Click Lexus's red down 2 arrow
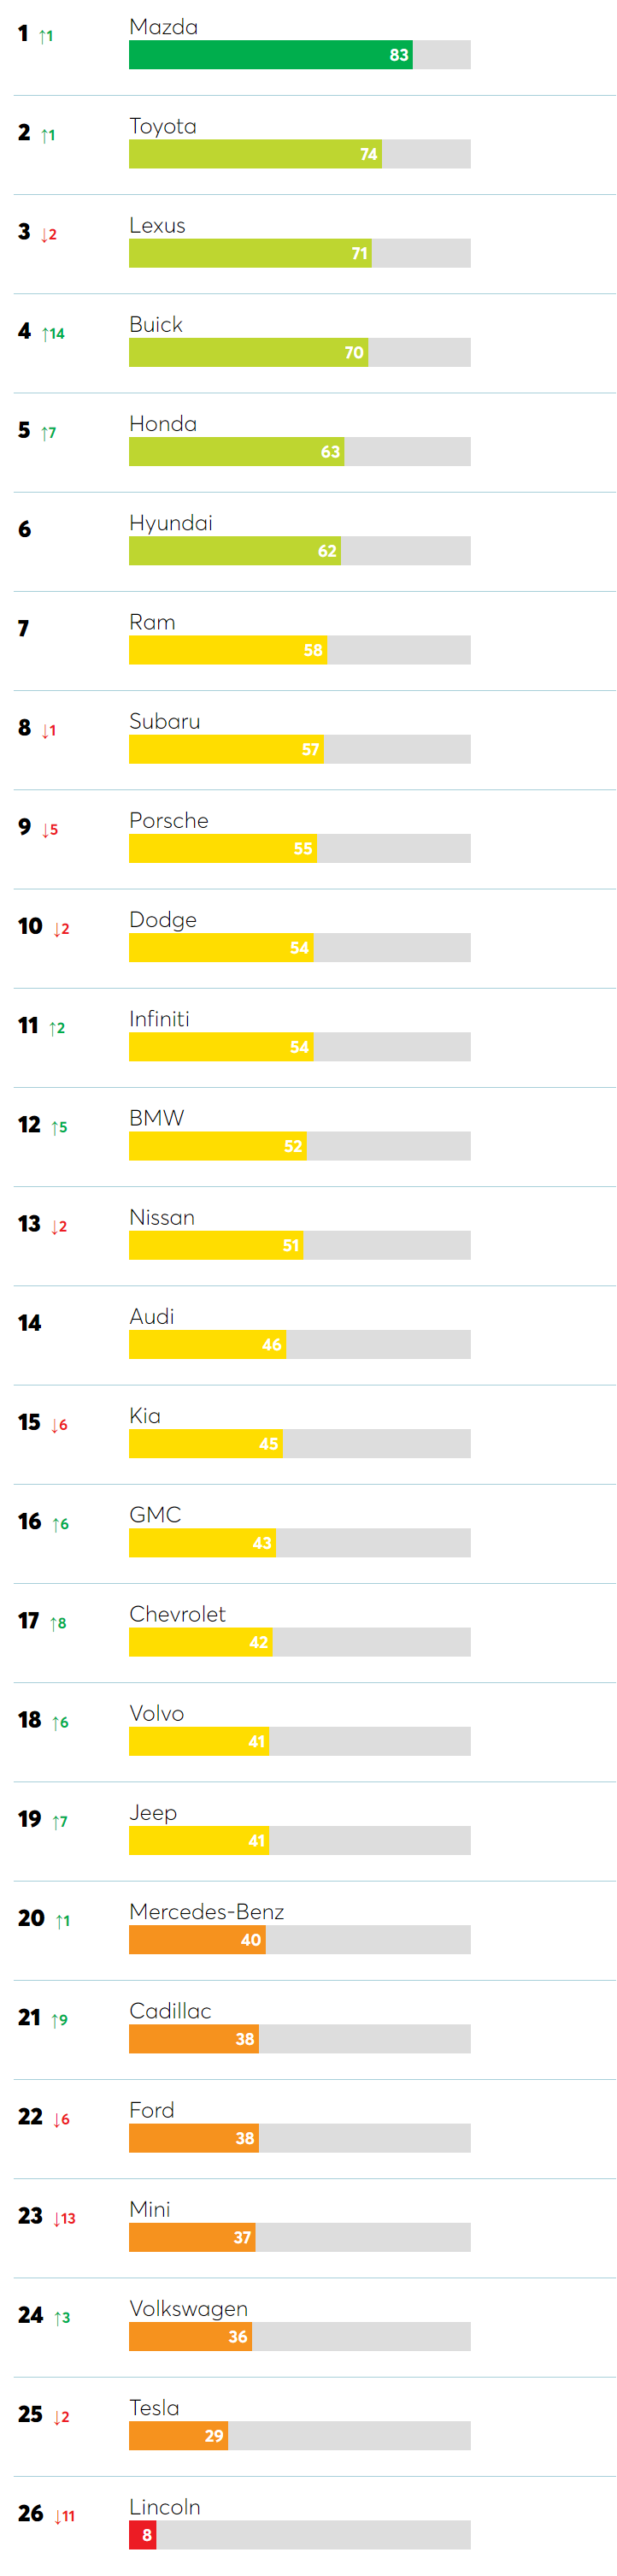This screenshot has width=617, height=2576. (49, 234)
